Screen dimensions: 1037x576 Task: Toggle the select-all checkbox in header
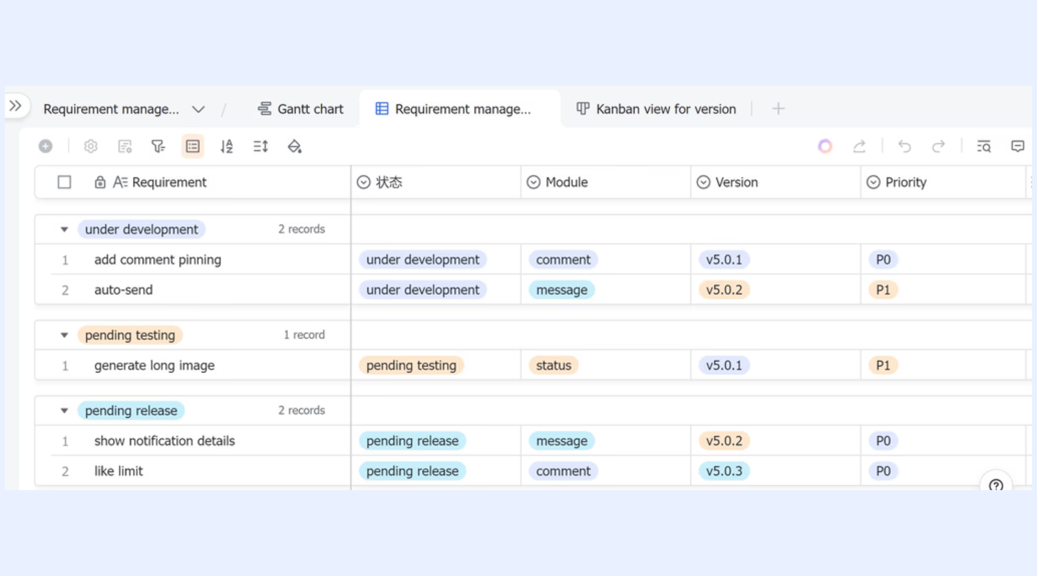tap(64, 182)
